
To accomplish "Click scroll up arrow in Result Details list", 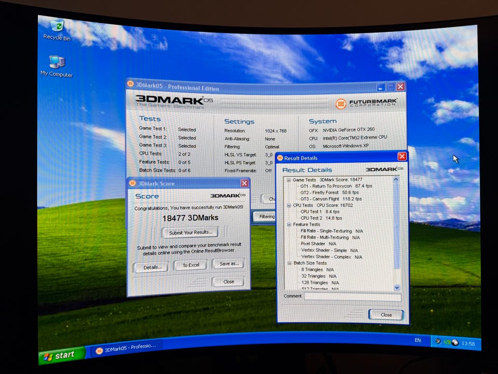I will tap(396, 179).
